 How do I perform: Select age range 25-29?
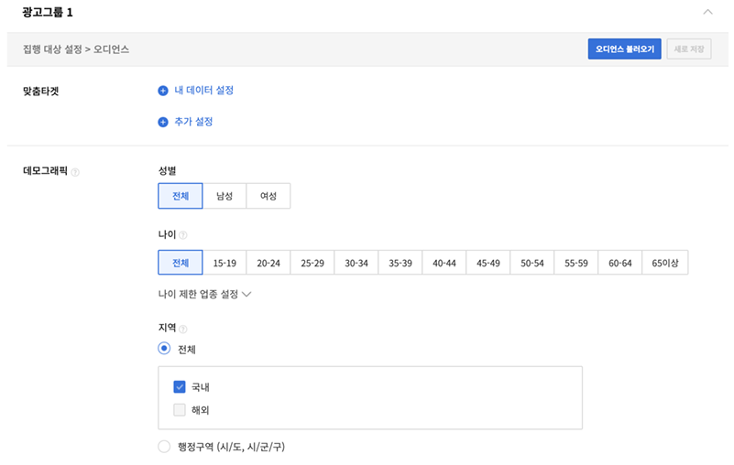[312, 263]
